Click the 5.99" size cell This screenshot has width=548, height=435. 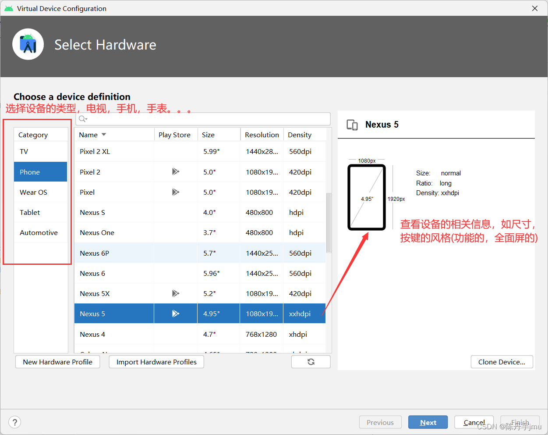(x=219, y=152)
